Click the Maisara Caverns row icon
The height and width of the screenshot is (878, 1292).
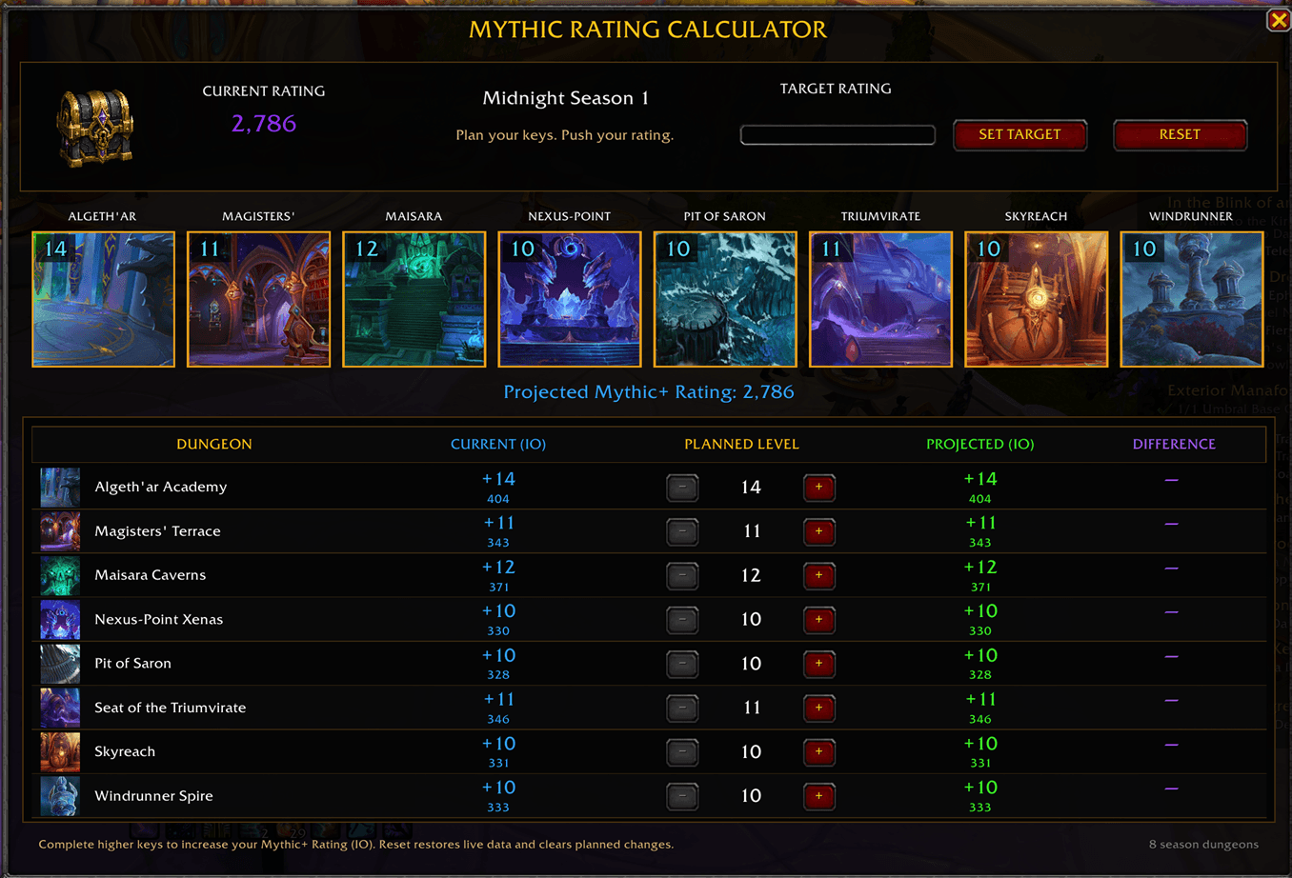[60, 575]
